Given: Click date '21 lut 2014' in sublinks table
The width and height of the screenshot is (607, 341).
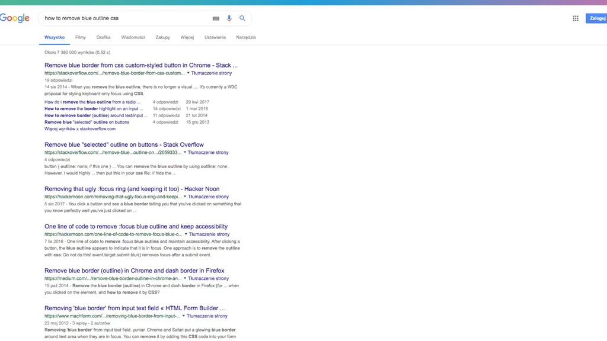Looking at the screenshot, I should click(197, 115).
